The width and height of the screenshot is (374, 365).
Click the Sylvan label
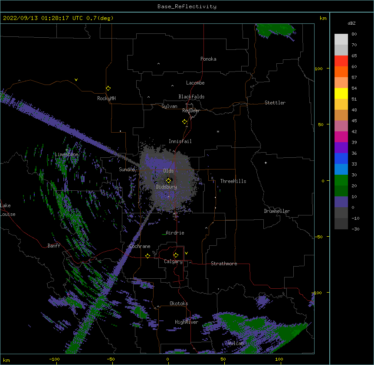tap(169, 106)
